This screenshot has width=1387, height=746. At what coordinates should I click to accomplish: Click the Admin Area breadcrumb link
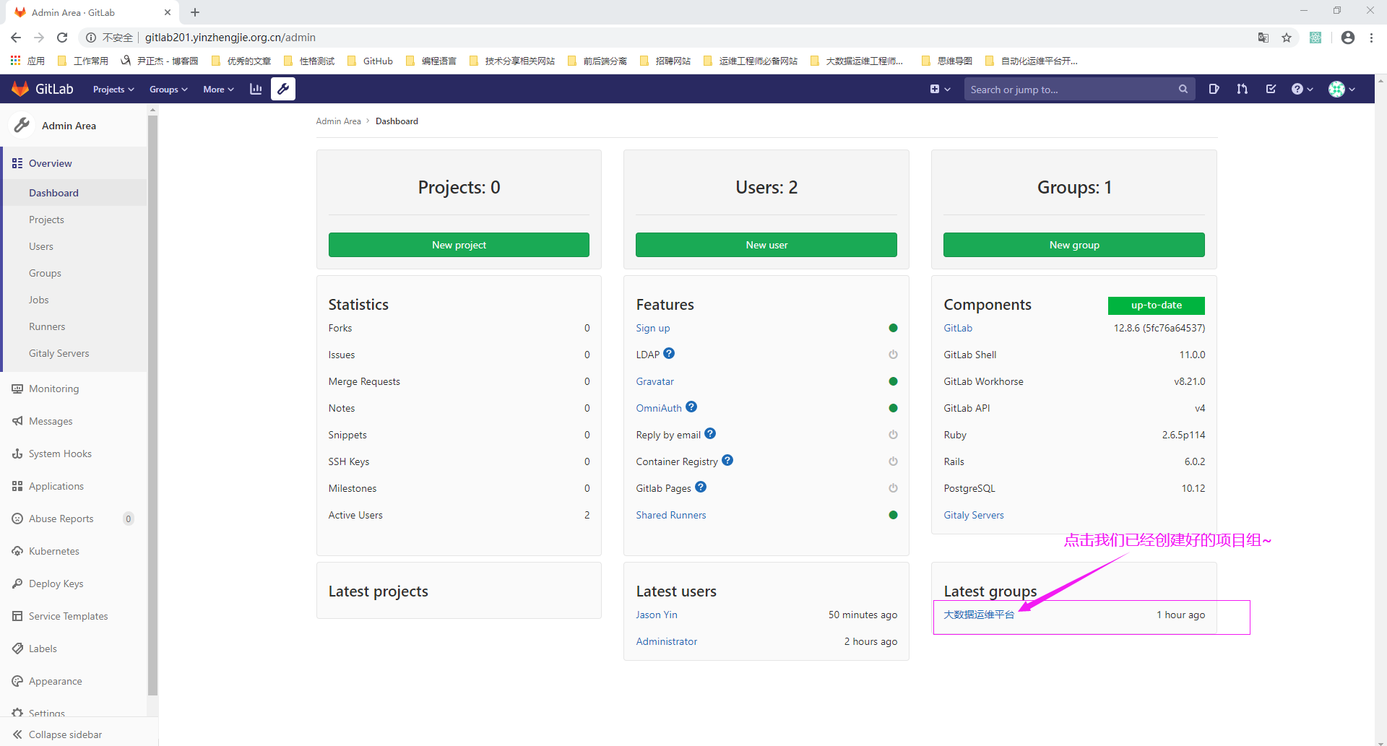click(338, 121)
